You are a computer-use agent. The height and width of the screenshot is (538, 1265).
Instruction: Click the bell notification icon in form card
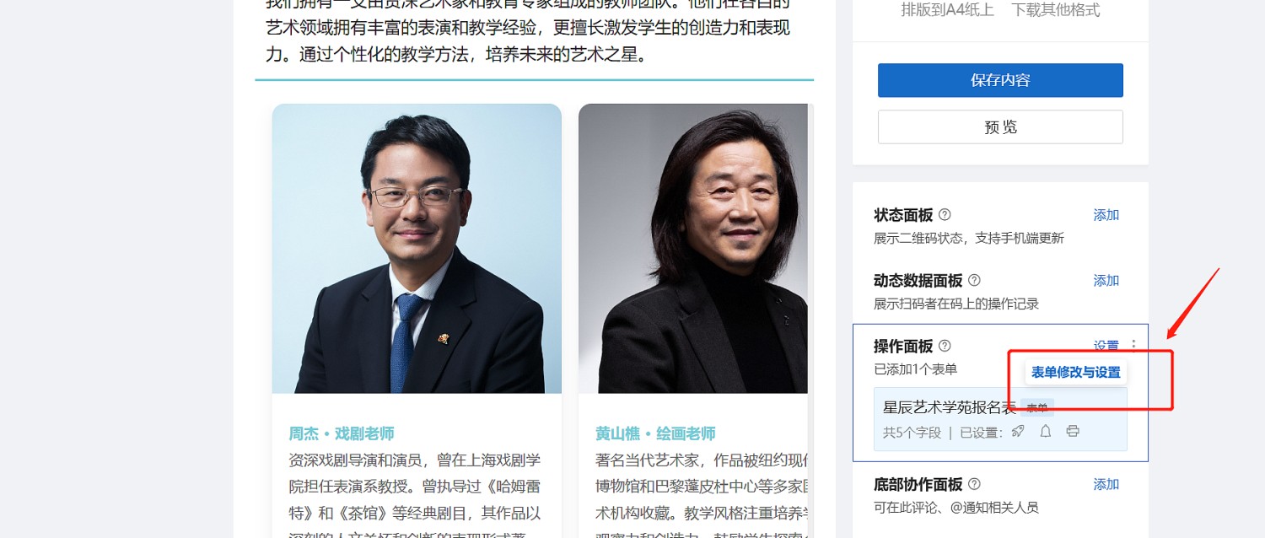pyautogui.click(x=1045, y=431)
